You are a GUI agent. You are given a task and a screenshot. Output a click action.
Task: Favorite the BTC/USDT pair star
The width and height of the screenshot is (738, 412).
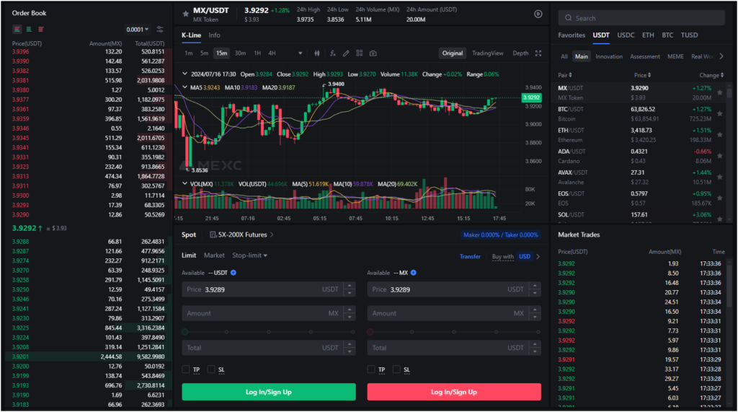click(720, 113)
